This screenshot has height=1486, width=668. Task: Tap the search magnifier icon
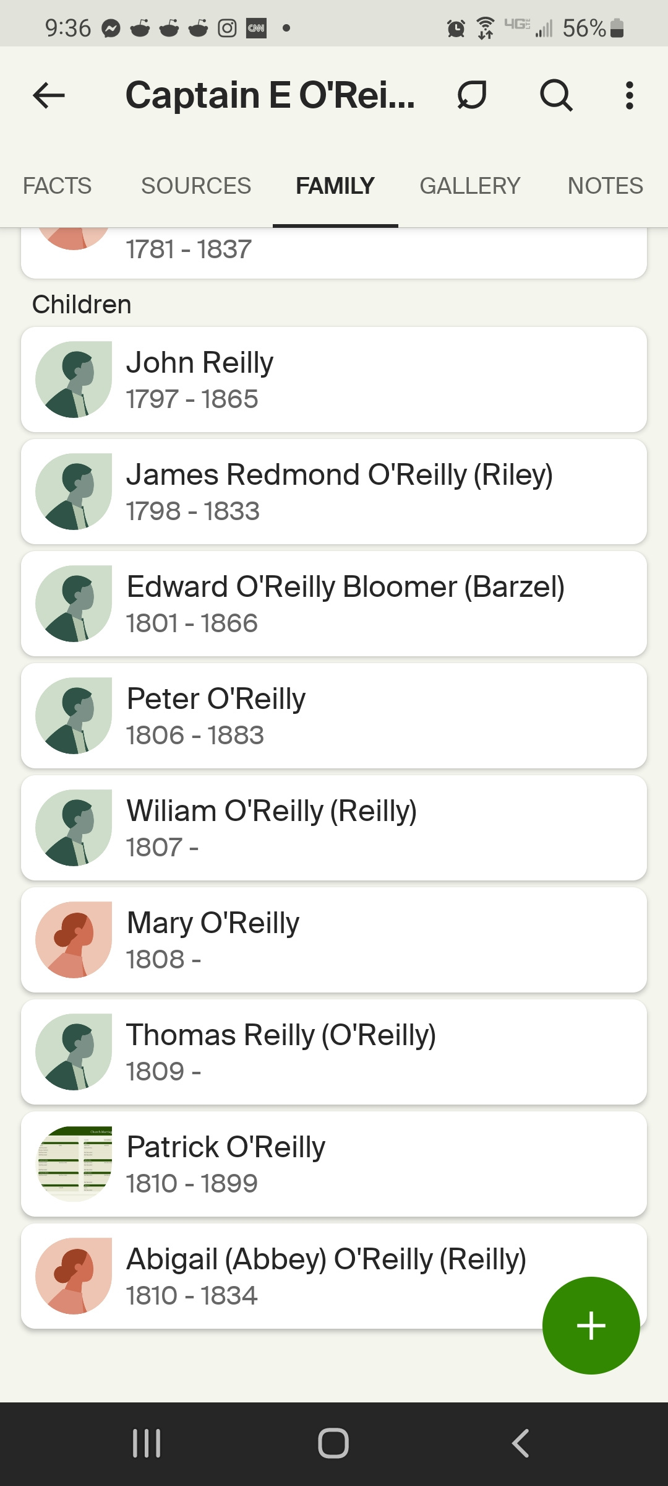pyautogui.click(x=556, y=95)
